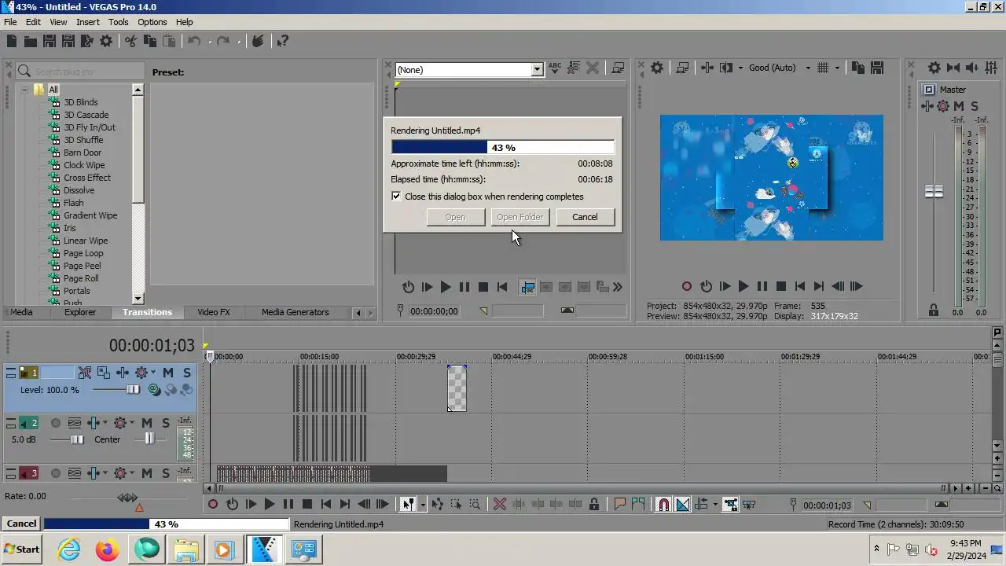Click the New project icon in the main toolbar
Image resolution: width=1006 pixels, height=566 pixels.
tap(12, 42)
